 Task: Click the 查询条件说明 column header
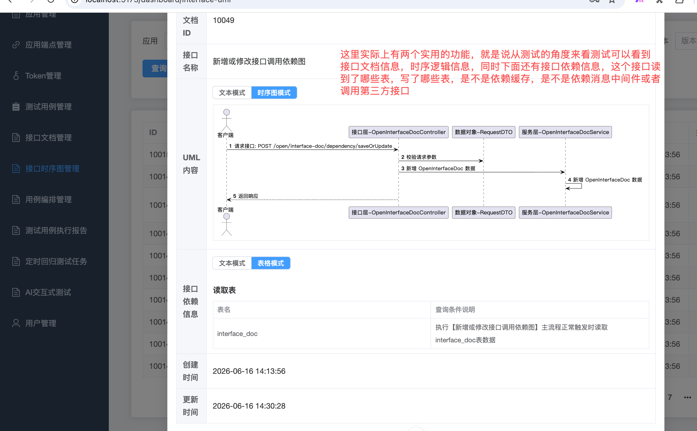(540, 309)
